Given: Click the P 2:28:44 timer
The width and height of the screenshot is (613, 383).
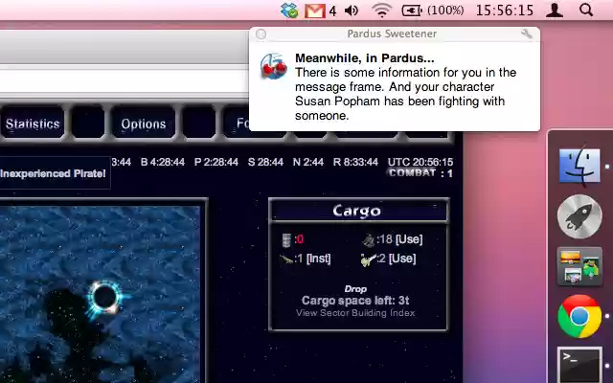Looking at the screenshot, I should coord(216,162).
